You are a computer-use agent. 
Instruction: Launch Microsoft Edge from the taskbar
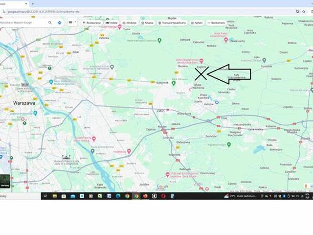click(x=118, y=196)
